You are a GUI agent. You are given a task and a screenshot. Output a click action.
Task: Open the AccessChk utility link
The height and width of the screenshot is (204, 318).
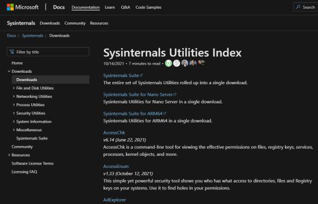[x=114, y=132]
